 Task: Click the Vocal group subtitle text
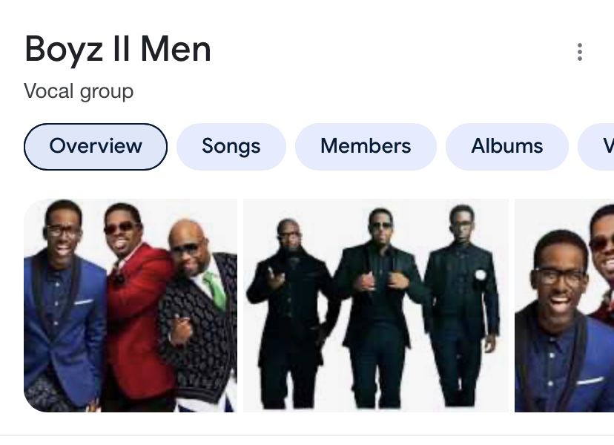click(x=79, y=91)
